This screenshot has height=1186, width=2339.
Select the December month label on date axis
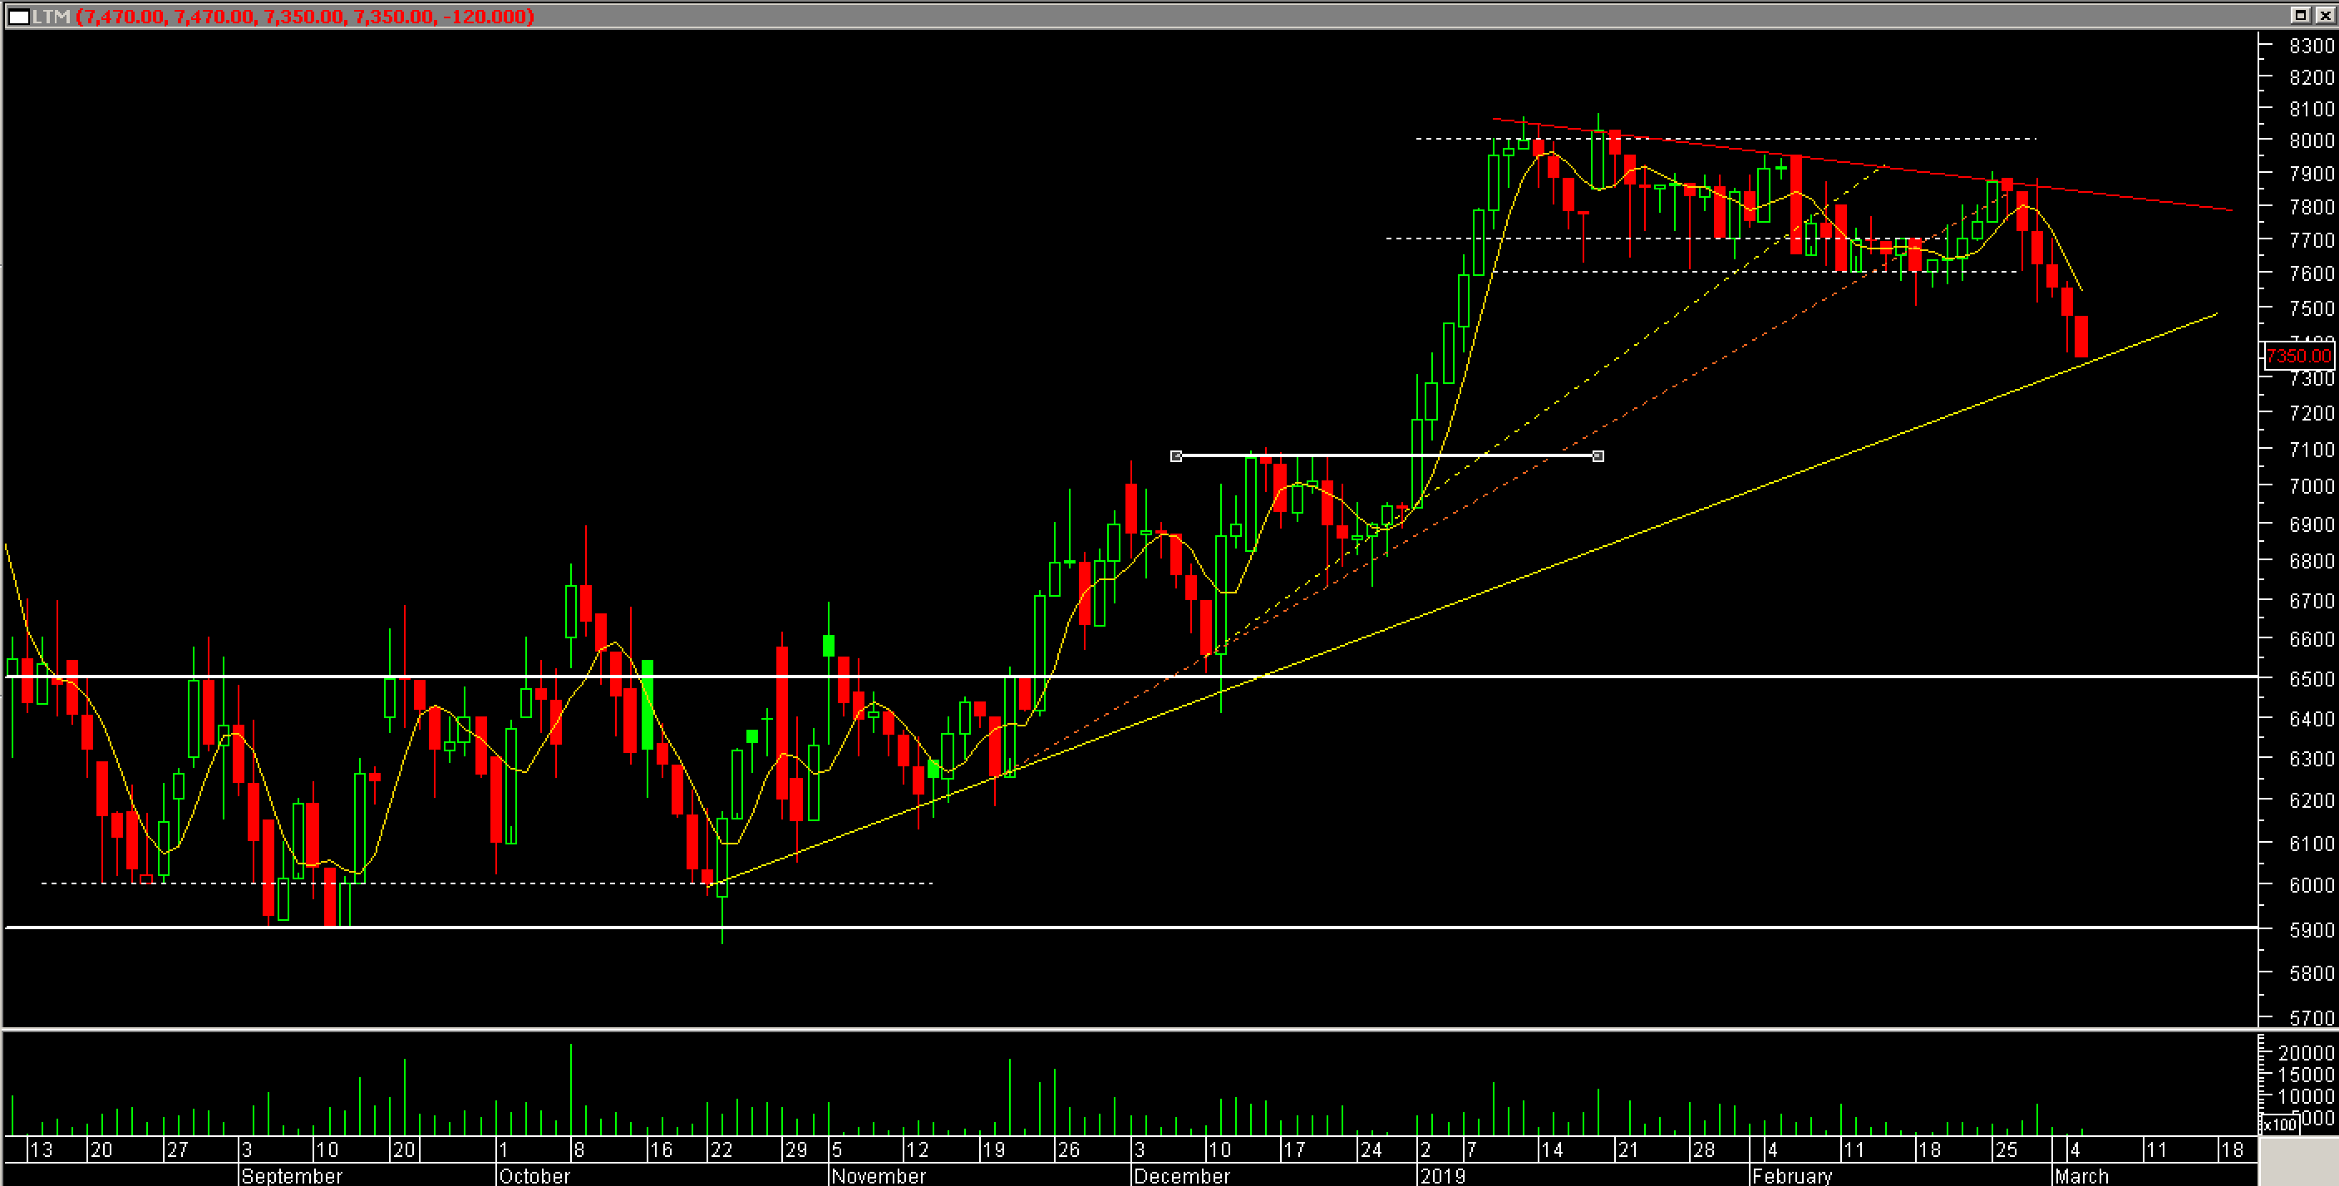click(1181, 1175)
